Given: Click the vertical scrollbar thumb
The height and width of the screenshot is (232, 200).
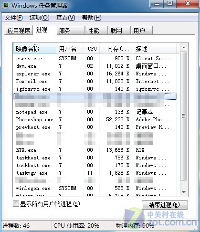Looking at the screenshot, I should click(x=184, y=116).
